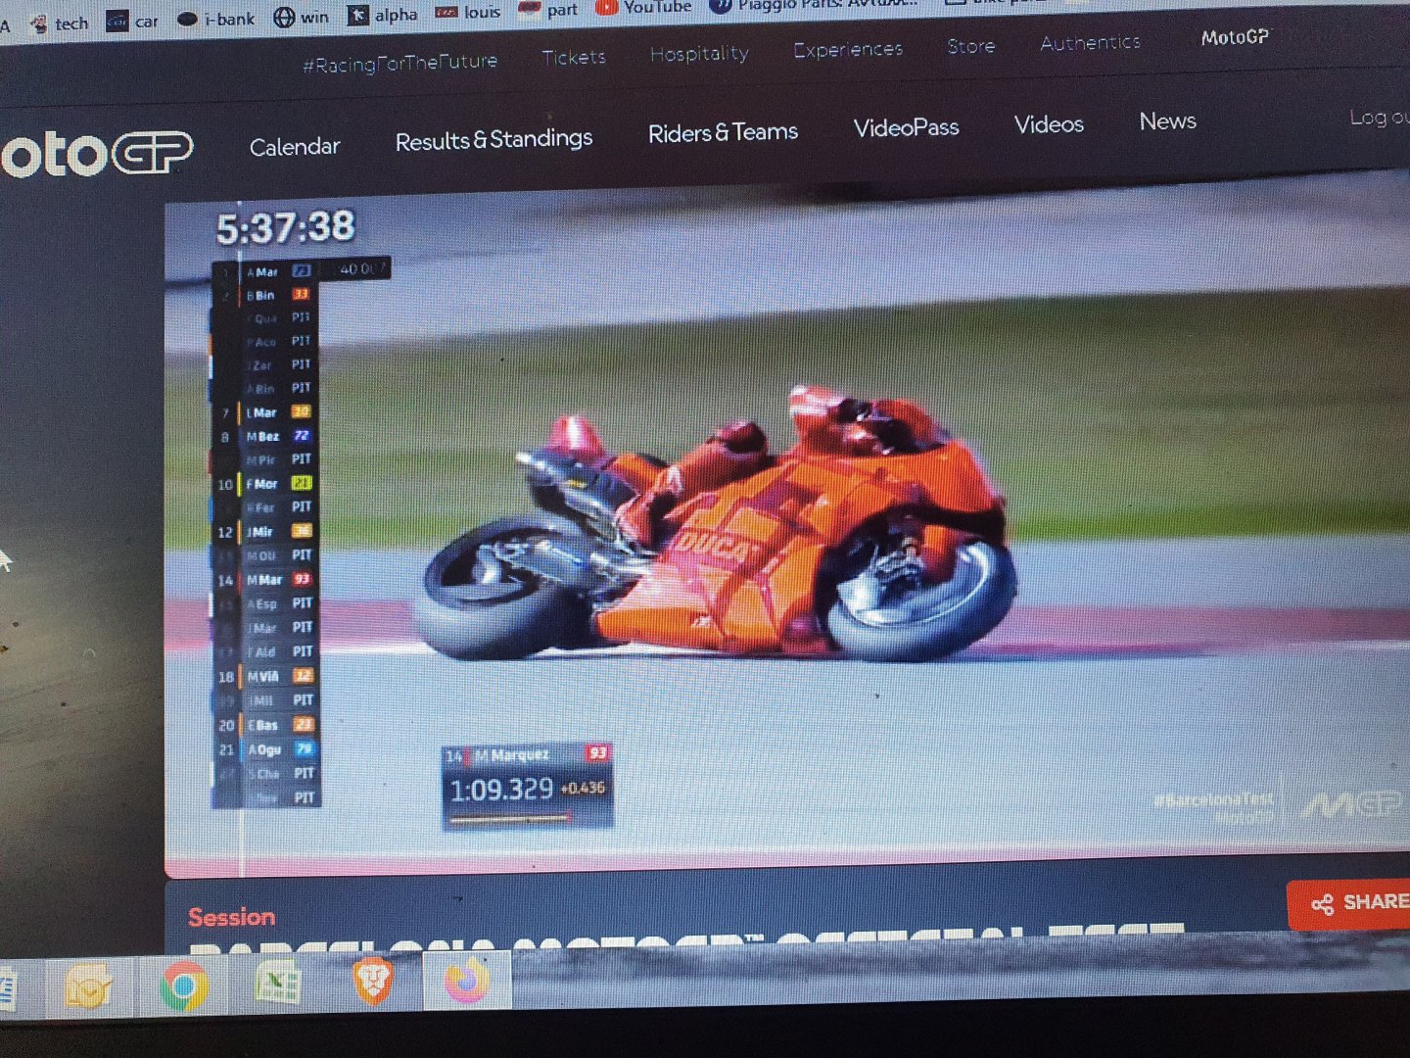Go to Riders & Teams
This screenshot has width=1410, height=1058.
point(723,132)
